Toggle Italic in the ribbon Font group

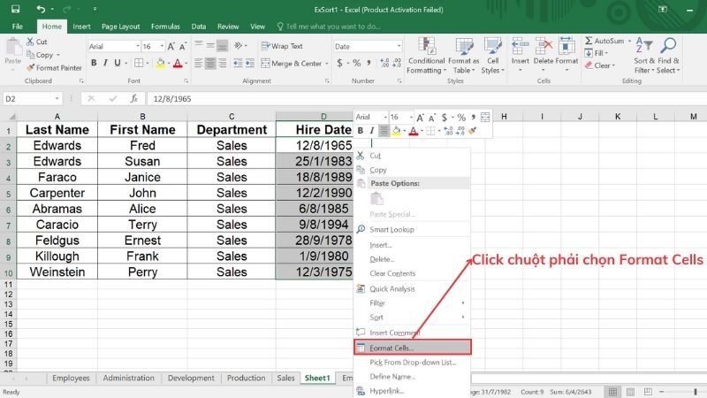point(105,63)
